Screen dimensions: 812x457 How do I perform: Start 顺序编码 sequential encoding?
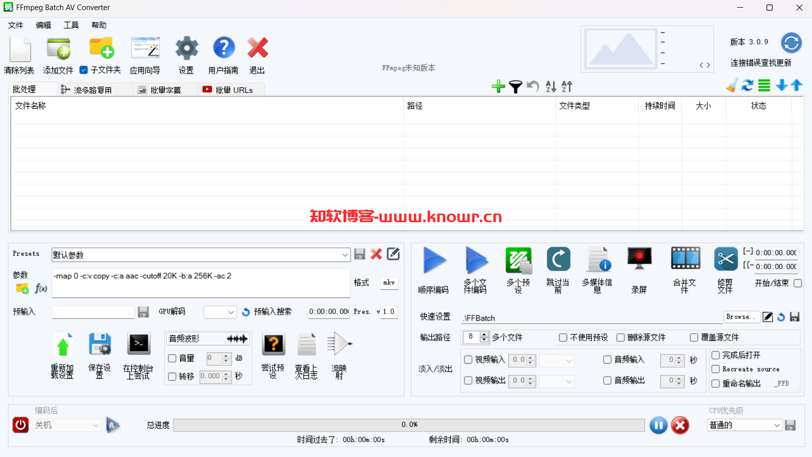[434, 261]
